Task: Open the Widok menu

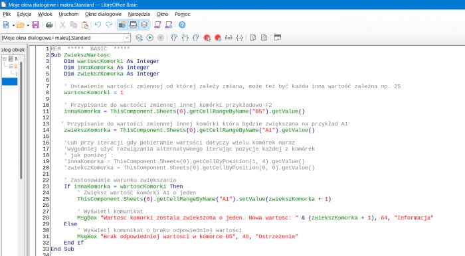Action: [45, 14]
